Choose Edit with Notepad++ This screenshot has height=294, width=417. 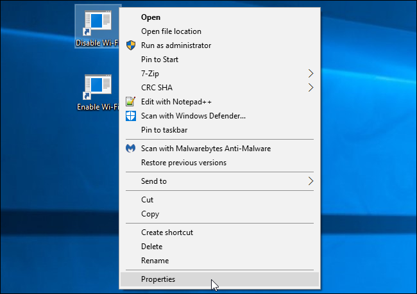[219, 102]
